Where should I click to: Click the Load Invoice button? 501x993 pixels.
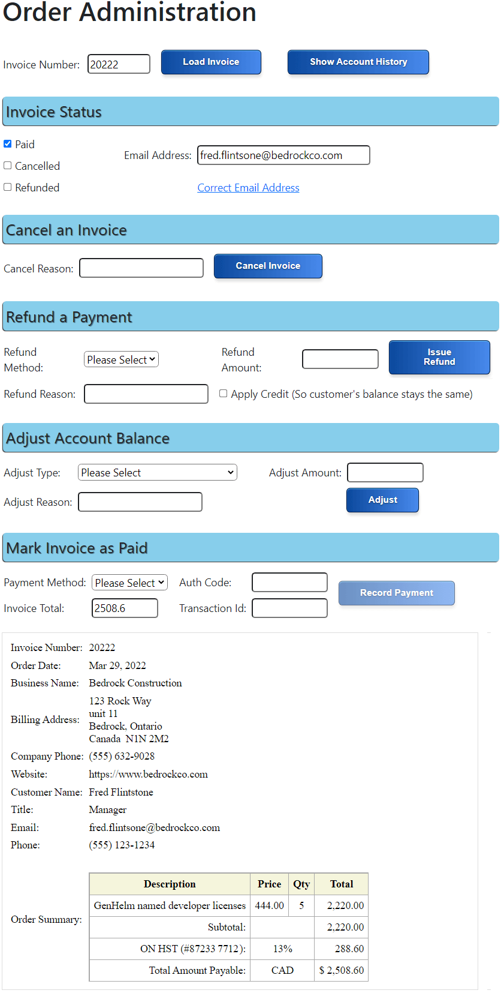pos(211,62)
